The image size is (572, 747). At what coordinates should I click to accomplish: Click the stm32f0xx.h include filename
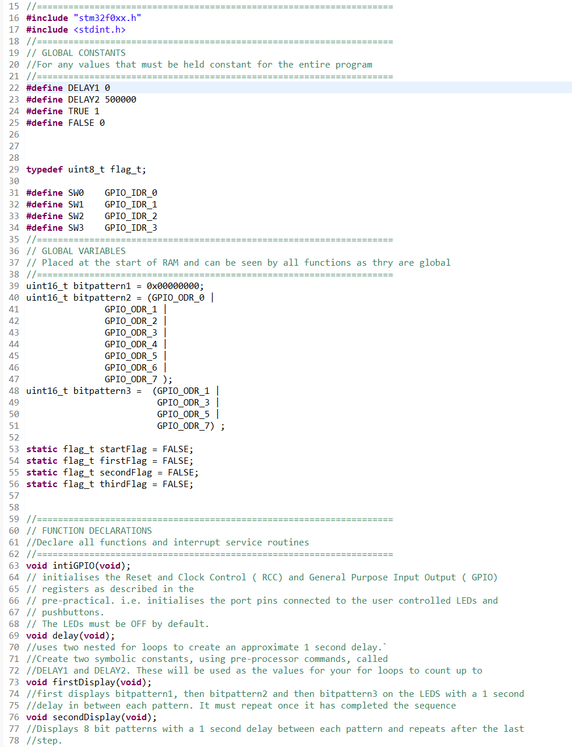[x=108, y=17]
